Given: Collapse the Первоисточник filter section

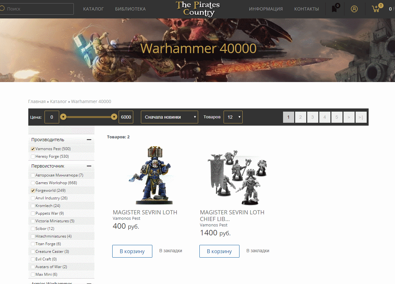Looking at the screenshot, I should tap(89, 166).
